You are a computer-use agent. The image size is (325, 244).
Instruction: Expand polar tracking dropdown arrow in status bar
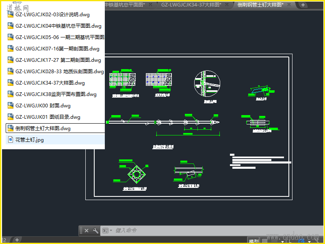(310, 242)
